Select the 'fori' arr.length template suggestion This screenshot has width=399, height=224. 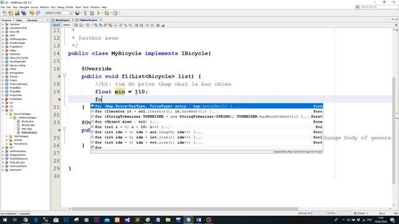206,132
